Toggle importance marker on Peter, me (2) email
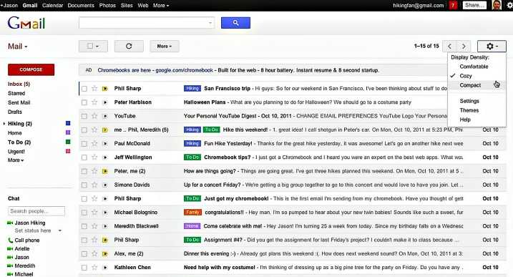 pos(105,171)
